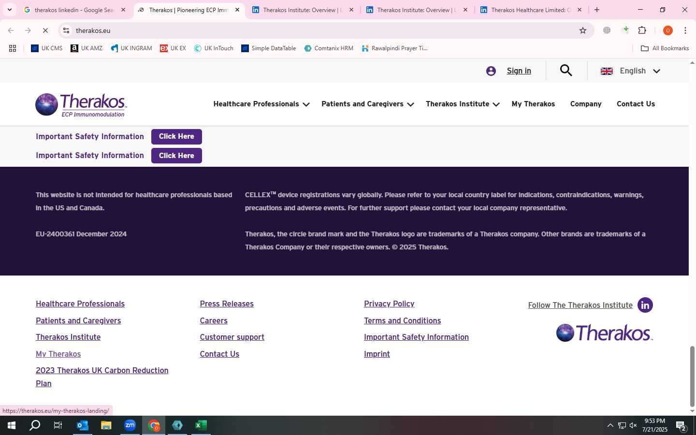
Task: Open the Imprint footer link
Action: click(x=377, y=354)
